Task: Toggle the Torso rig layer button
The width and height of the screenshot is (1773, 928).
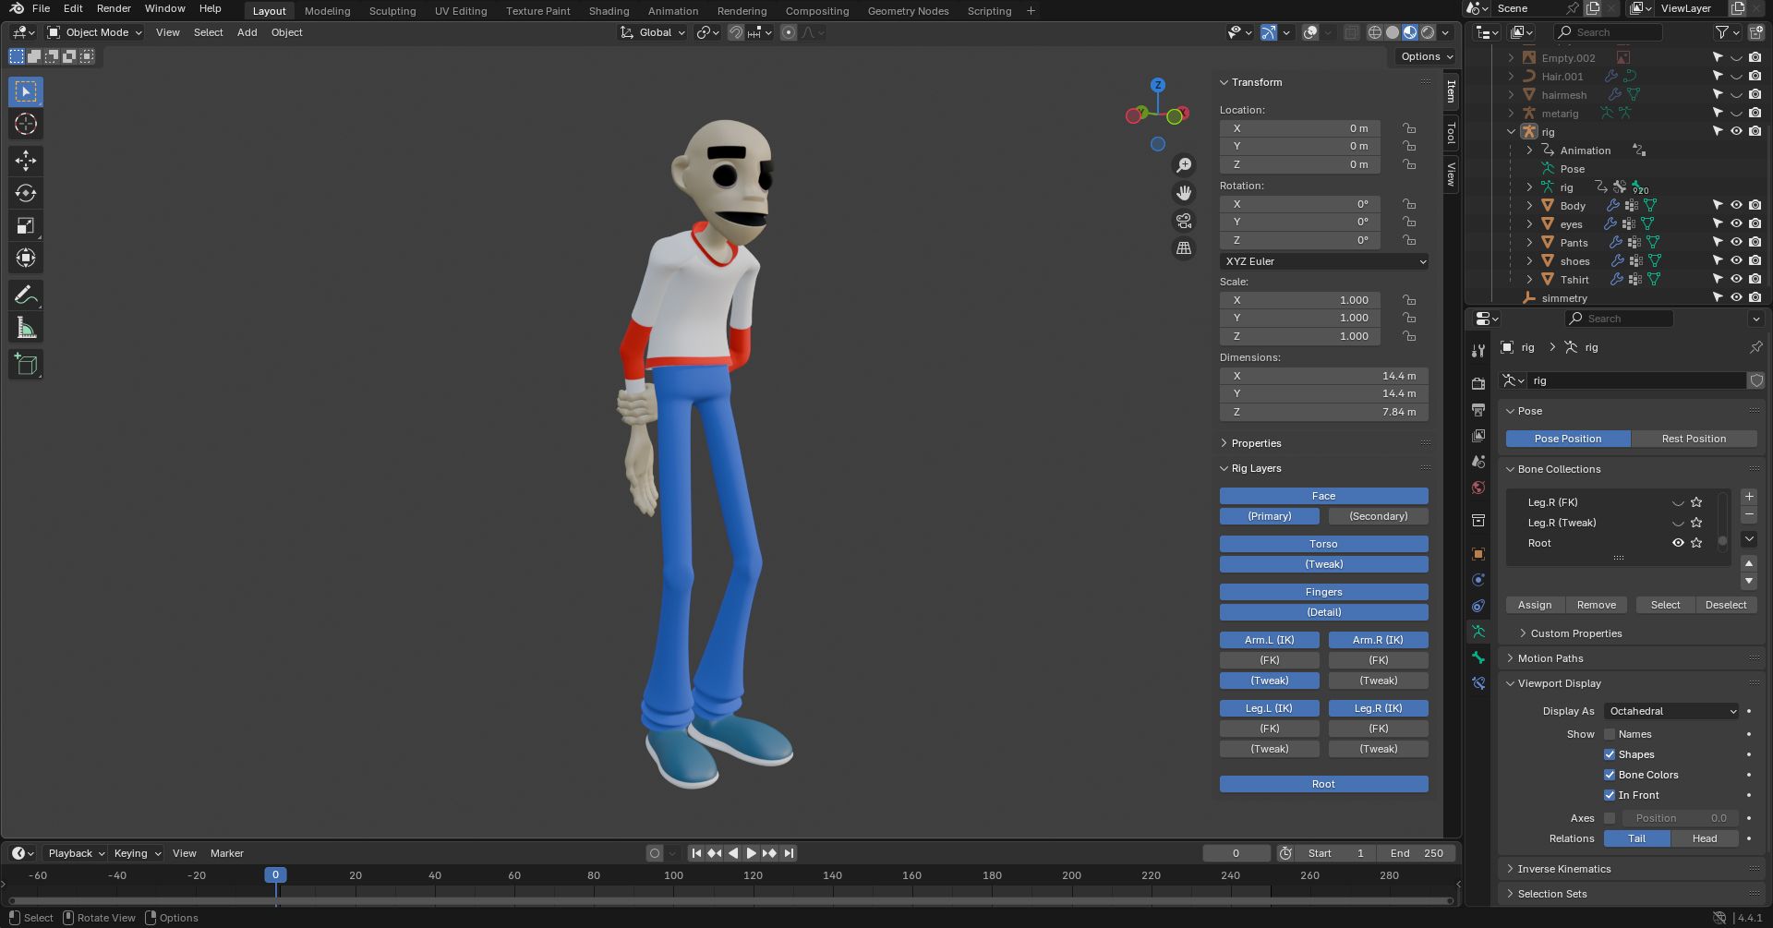Action: 1323,544
